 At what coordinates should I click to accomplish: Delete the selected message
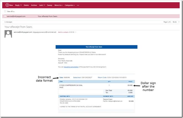(26, 5)
